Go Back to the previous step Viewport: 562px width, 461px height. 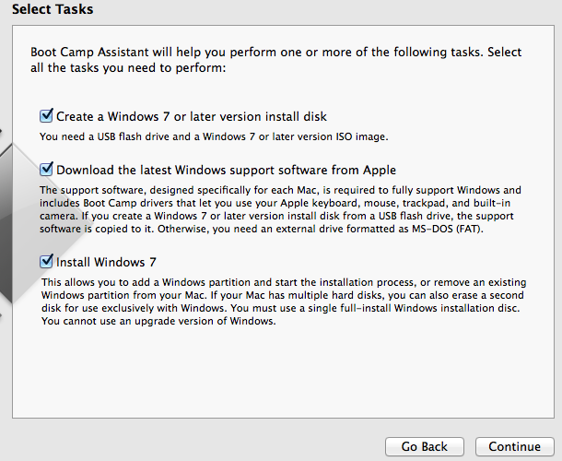click(x=425, y=446)
